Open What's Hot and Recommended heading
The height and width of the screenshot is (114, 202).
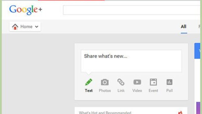105,113
